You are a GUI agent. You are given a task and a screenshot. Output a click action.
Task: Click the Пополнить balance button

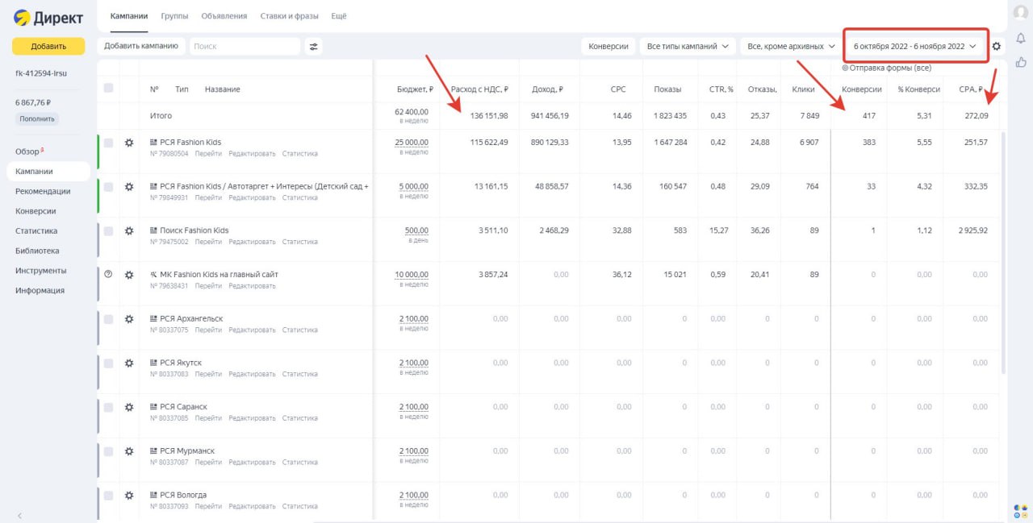click(x=37, y=119)
